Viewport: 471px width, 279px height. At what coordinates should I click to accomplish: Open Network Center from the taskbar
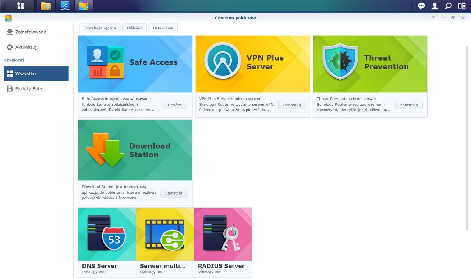(x=65, y=6)
